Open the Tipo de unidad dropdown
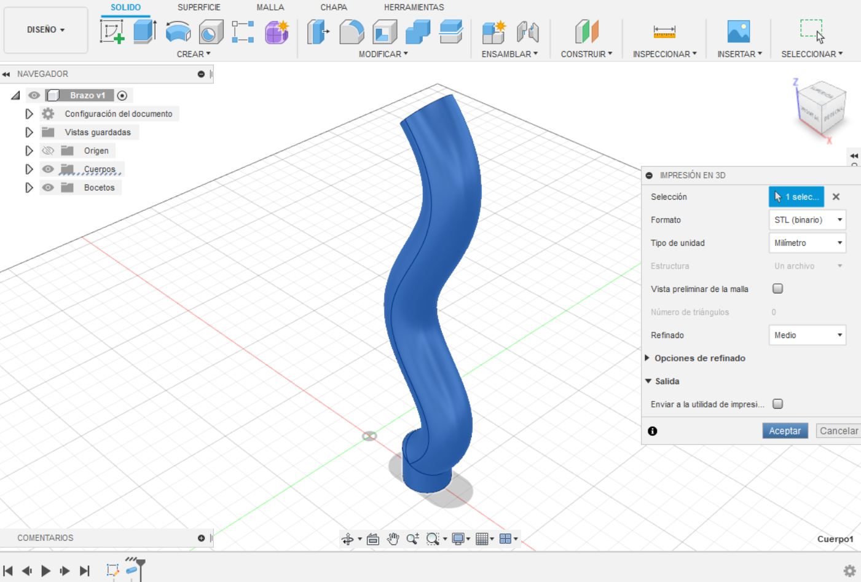 [x=808, y=243]
